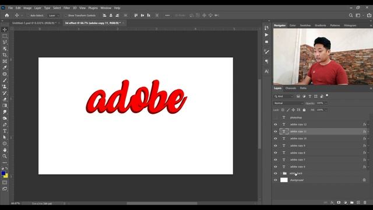This screenshot has width=373, height=210.
Task: Click the lock all padlock icon
Action: tap(304, 110)
